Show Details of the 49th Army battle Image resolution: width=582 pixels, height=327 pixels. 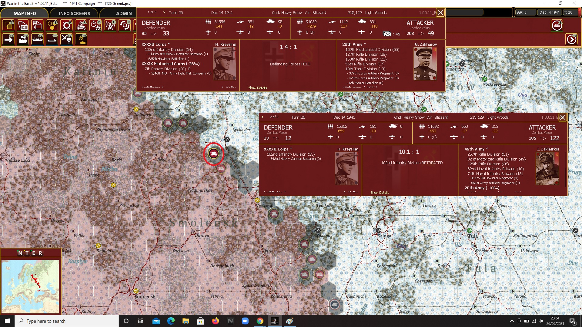[380, 193]
